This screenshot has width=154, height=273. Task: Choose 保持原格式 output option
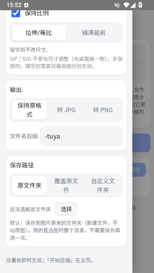30,110
